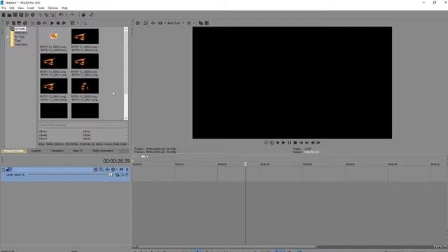Select third-row right flame clip thumbnail

pos(85,86)
